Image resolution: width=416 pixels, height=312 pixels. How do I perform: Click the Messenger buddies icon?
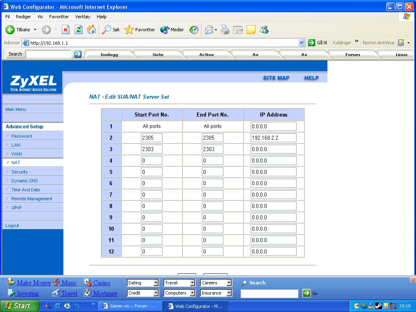point(264,30)
